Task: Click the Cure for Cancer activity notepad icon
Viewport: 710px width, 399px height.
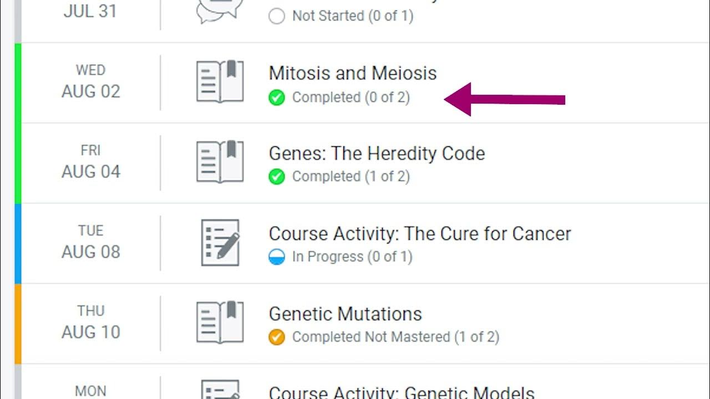Action: coord(220,242)
